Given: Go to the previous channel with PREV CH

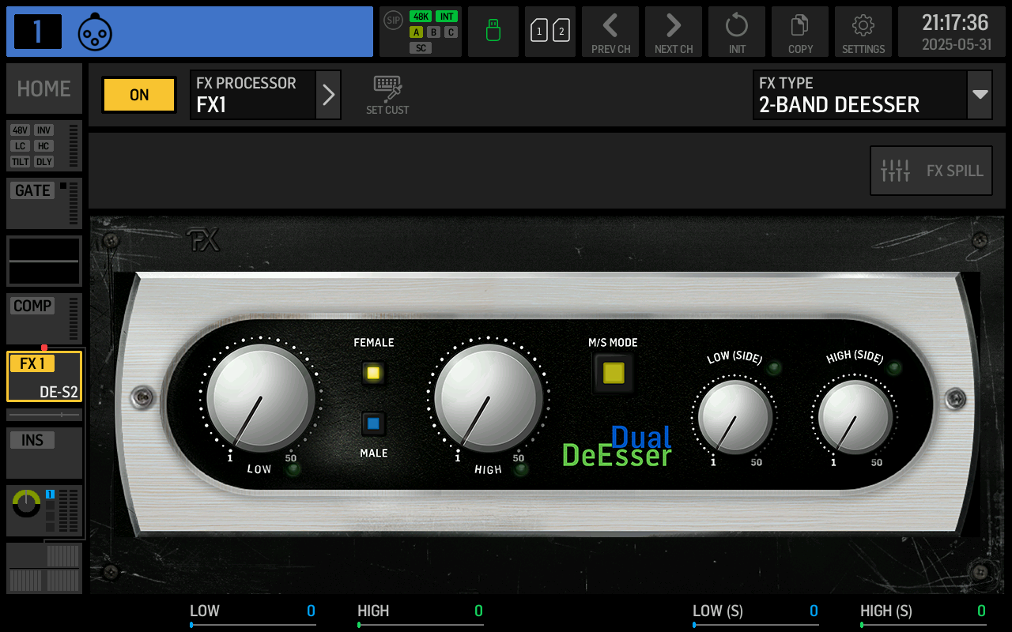Looking at the screenshot, I should click(x=610, y=32).
